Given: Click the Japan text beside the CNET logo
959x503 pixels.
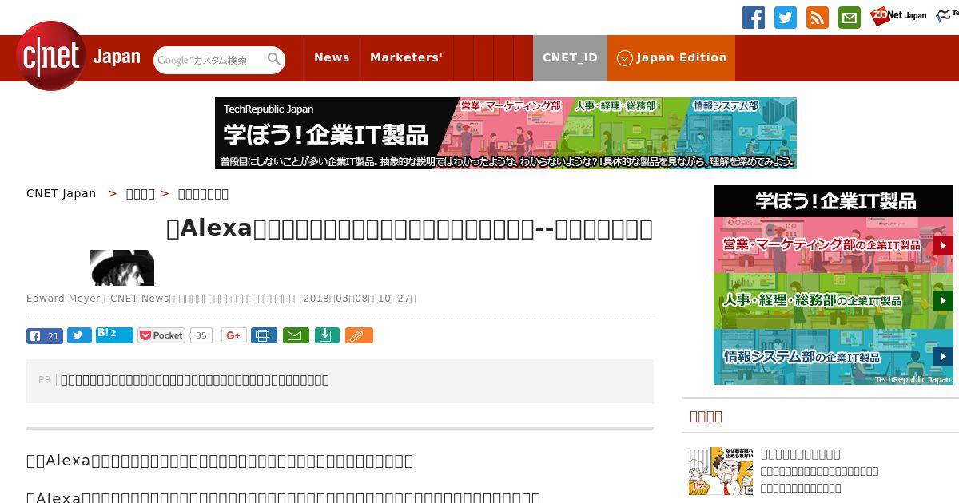Looking at the screenshot, I should (117, 57).
